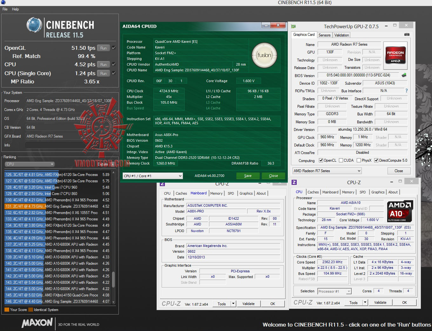The width and height of the screenshot is (432, 331).
Task: Click the CINEBENCH Release 11.5 logo
Action: click(x=60, y=28)
